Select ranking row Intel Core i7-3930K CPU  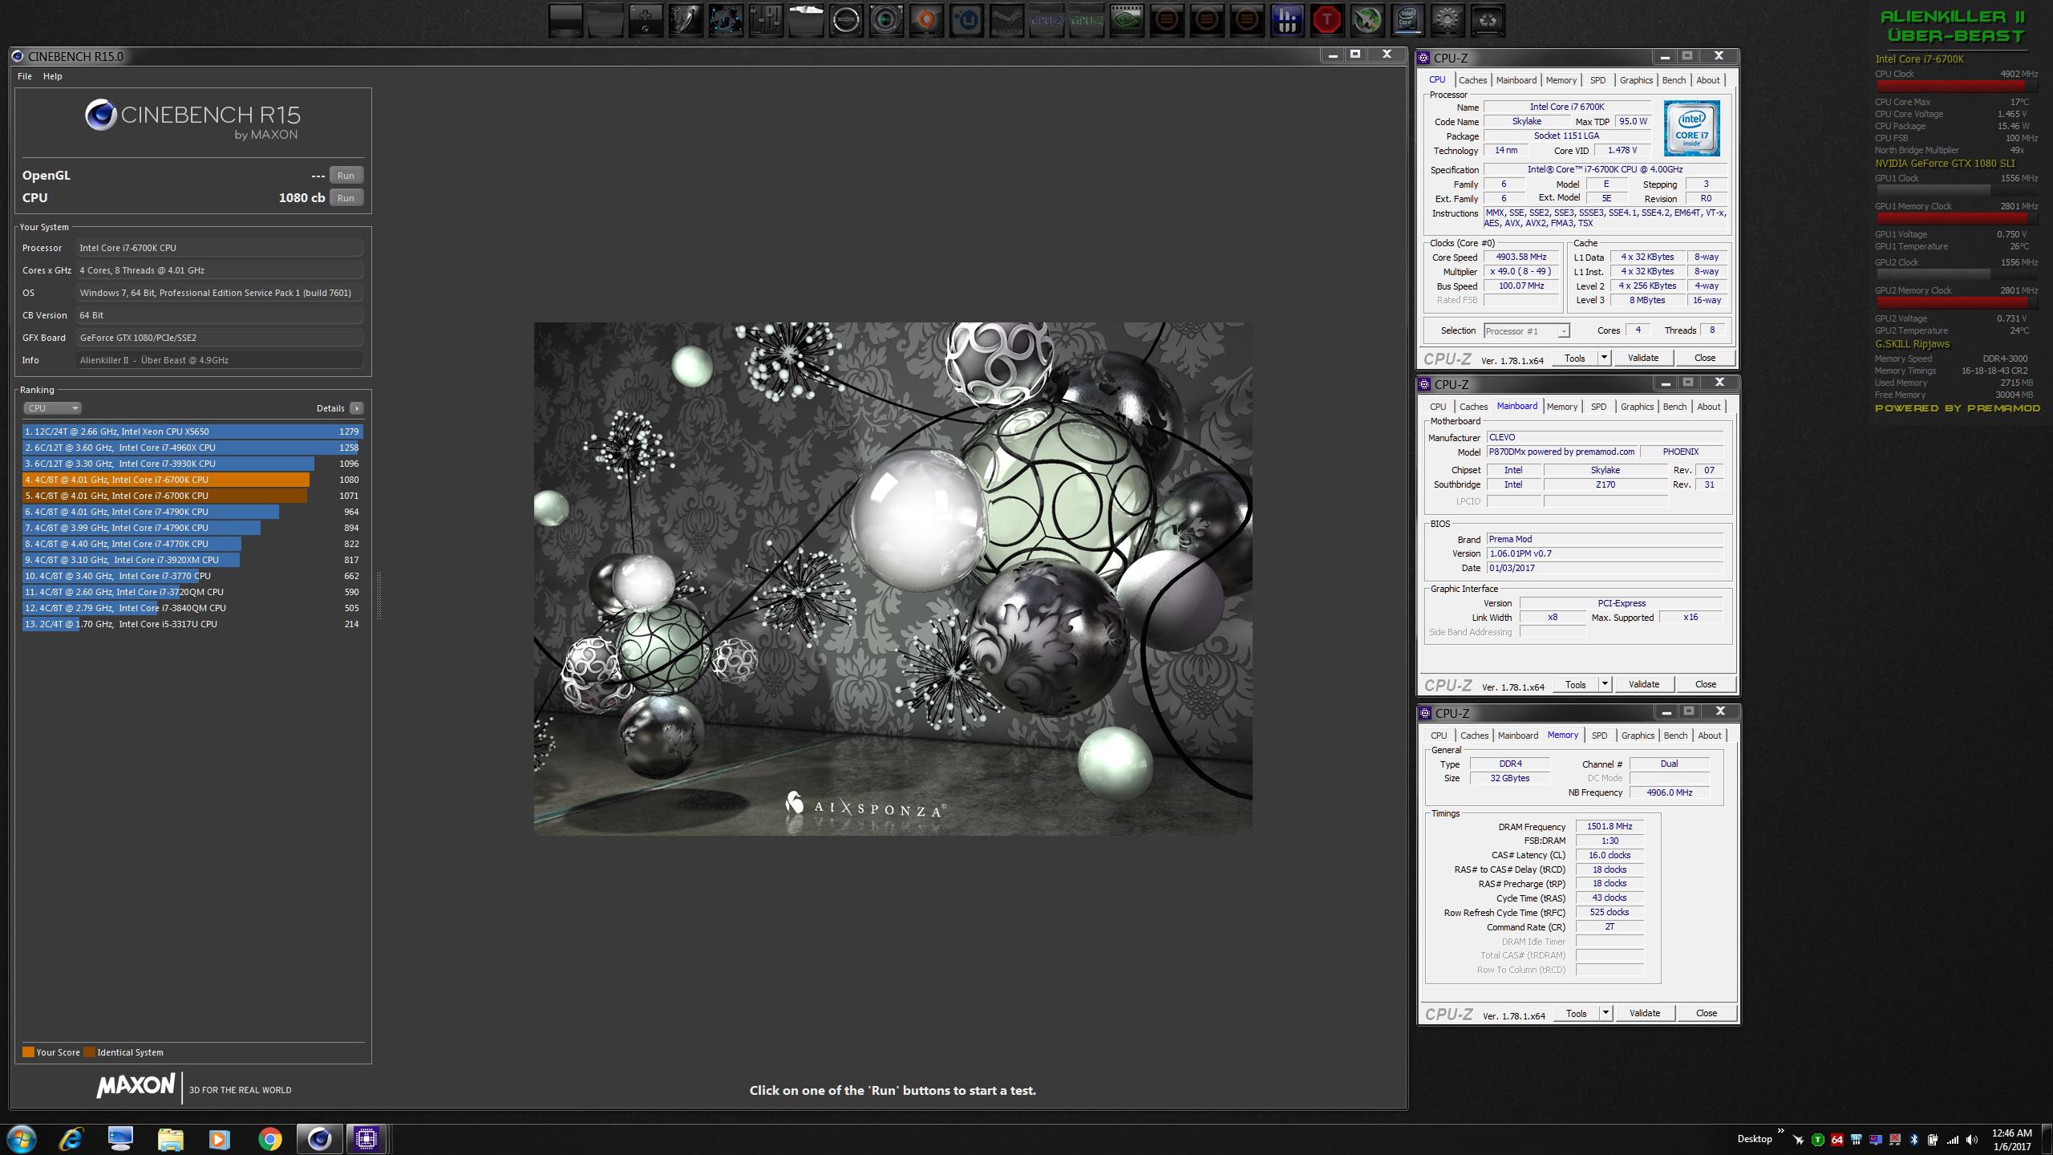pos(192,464)
